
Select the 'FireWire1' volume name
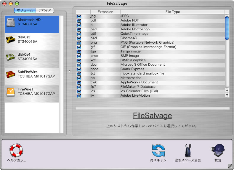click(x=25, y=89)
